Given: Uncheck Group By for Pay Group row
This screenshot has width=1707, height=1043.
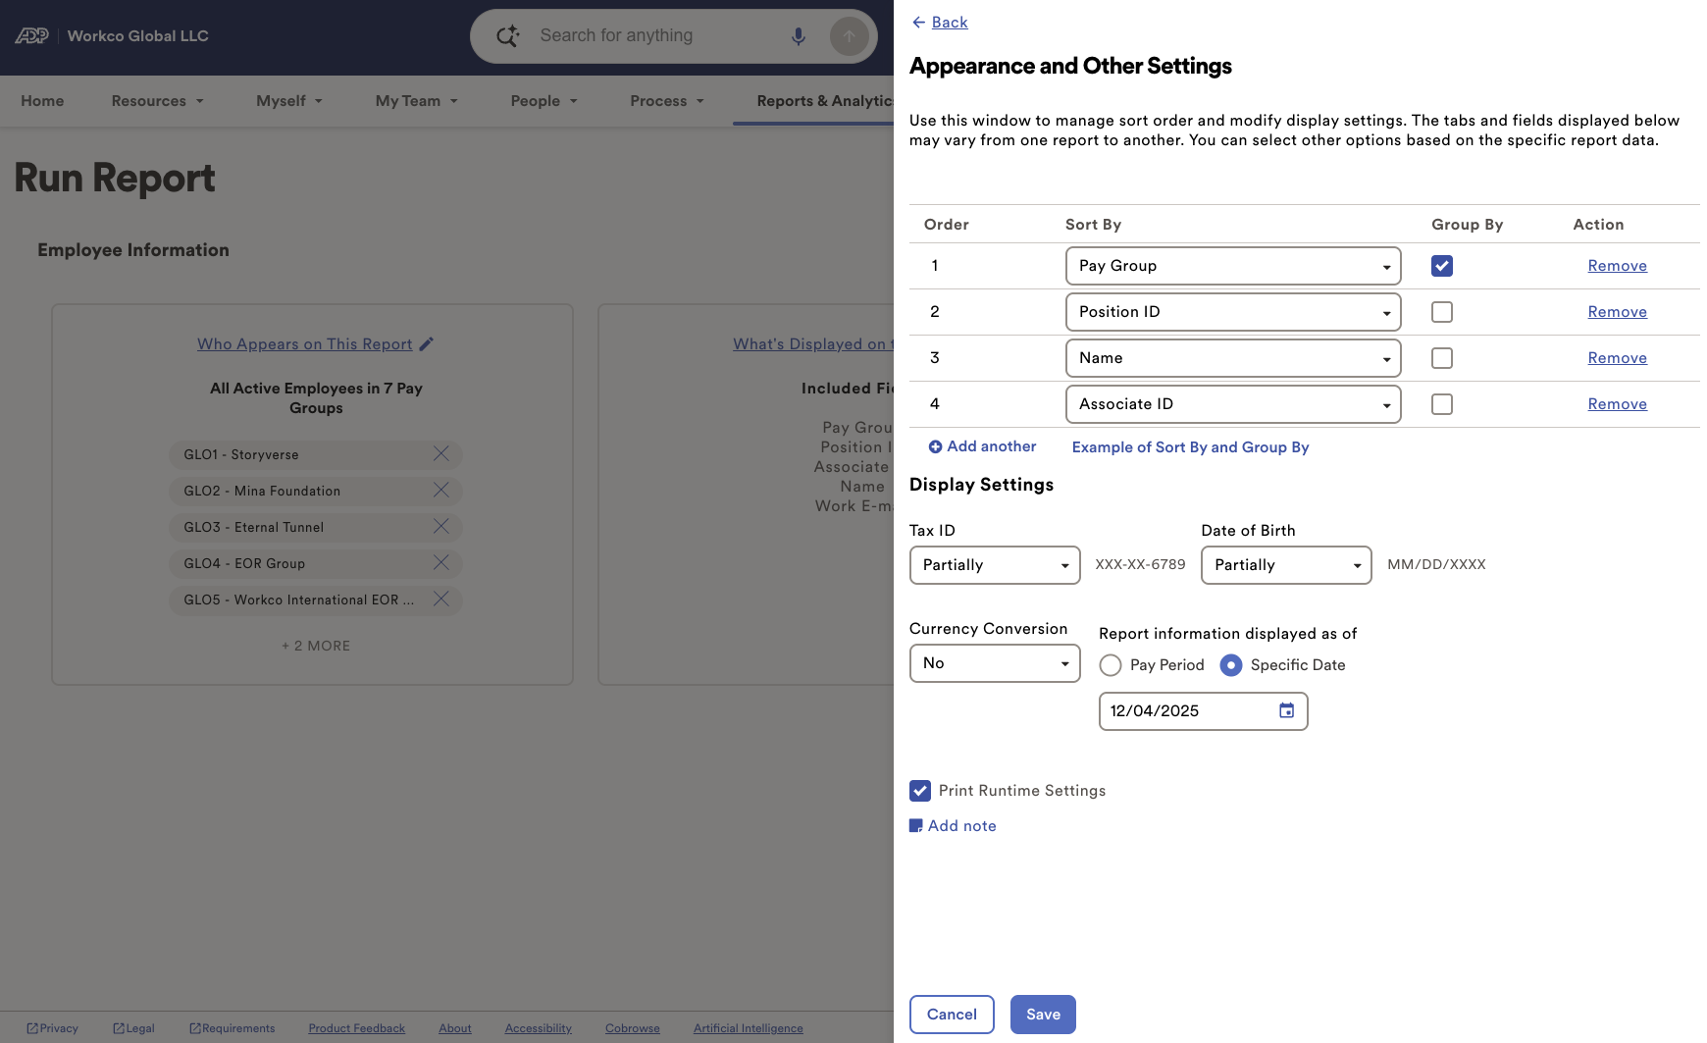Looking at the screenshot, I should tap(1442, 266).
